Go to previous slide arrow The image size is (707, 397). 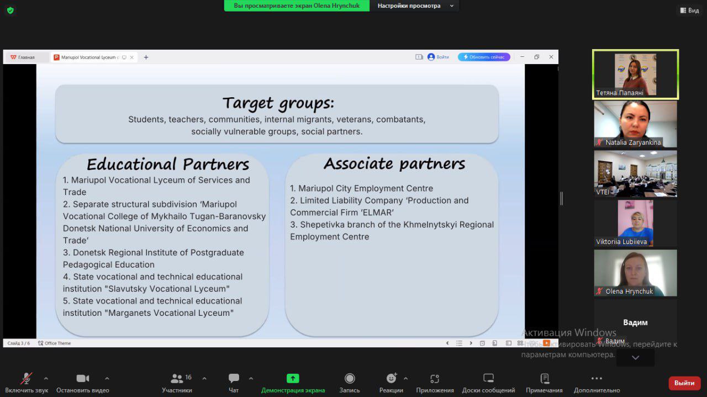coord(447,343)
